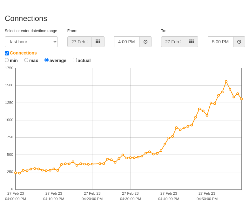The height and width of the screenshot is (202, 250).
Task: Click the last data point on the chart line
Action: (241, 99)
